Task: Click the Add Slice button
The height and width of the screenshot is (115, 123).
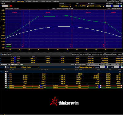Action: (x=75, y=54)
